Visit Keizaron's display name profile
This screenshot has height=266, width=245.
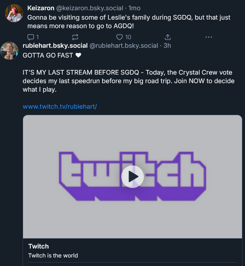[x=41, y=8]
